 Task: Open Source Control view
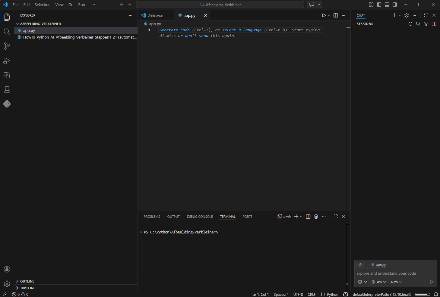(7, 46)
